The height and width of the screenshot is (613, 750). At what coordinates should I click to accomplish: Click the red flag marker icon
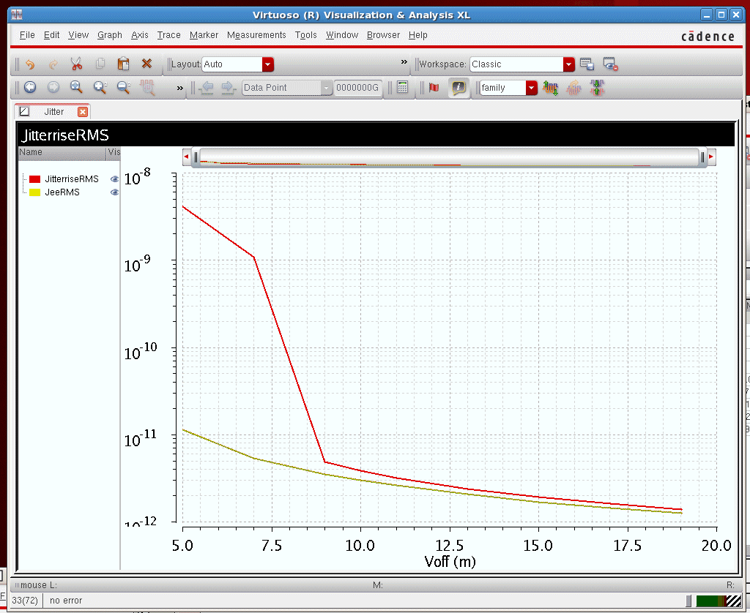[x=433, y=88]
